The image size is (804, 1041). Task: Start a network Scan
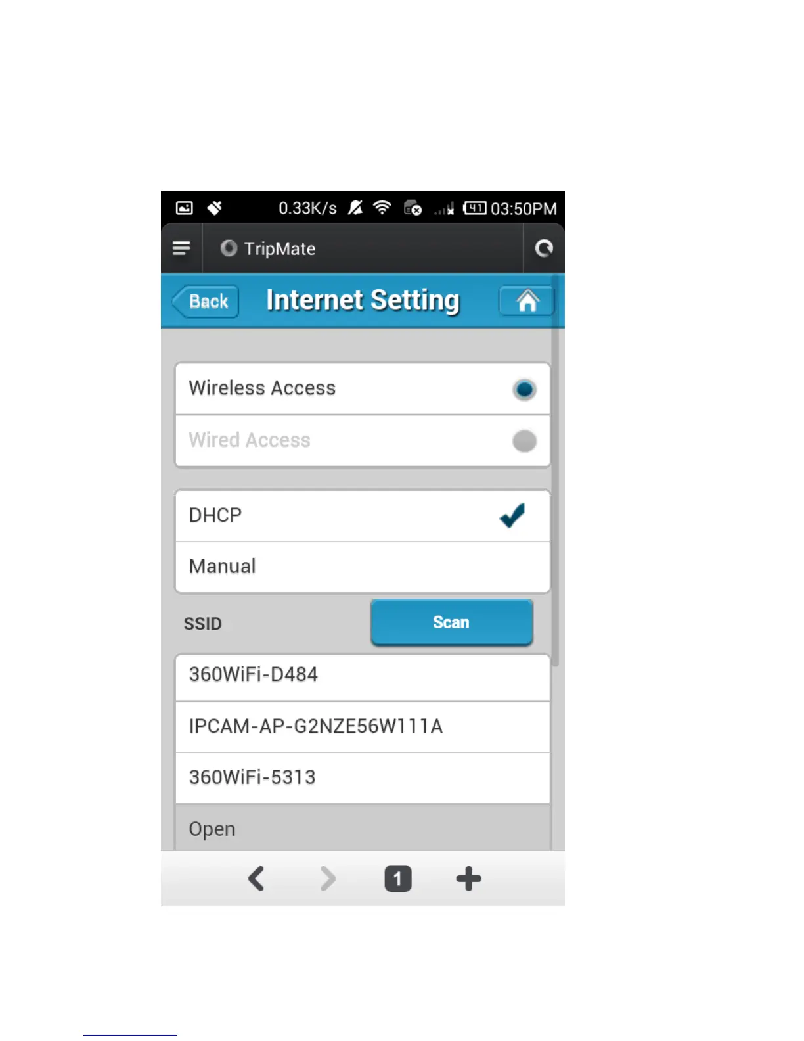tap(451, 622)
